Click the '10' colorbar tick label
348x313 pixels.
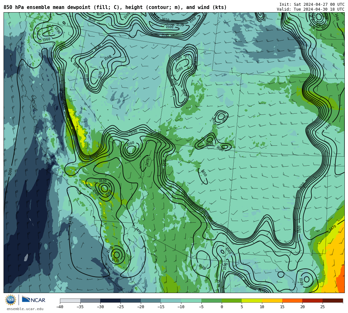[x=262, y=307]
